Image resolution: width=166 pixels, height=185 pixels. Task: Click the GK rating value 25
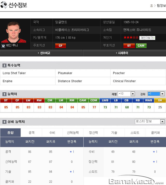160,107
